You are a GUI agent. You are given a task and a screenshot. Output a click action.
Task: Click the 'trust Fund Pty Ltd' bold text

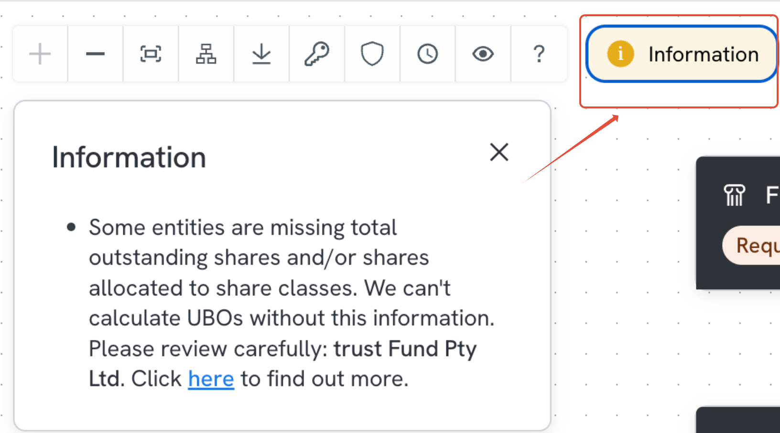pos(283,364)
